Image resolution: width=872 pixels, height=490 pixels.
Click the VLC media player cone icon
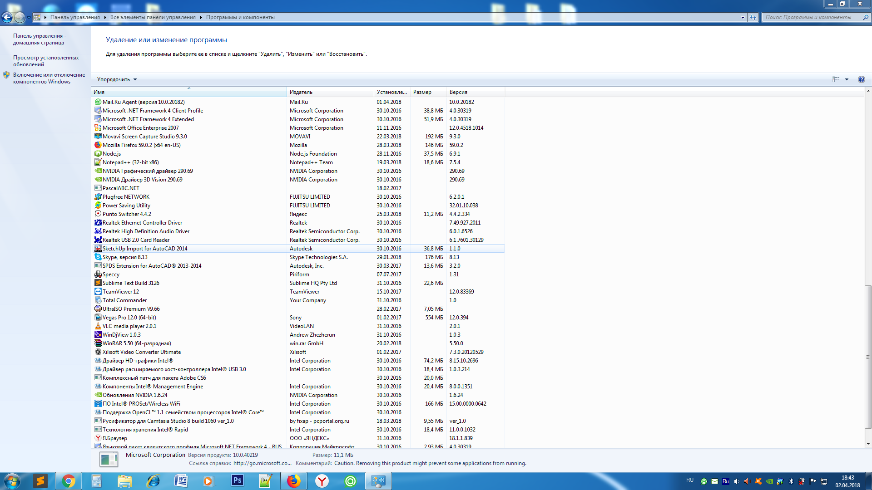98,326
